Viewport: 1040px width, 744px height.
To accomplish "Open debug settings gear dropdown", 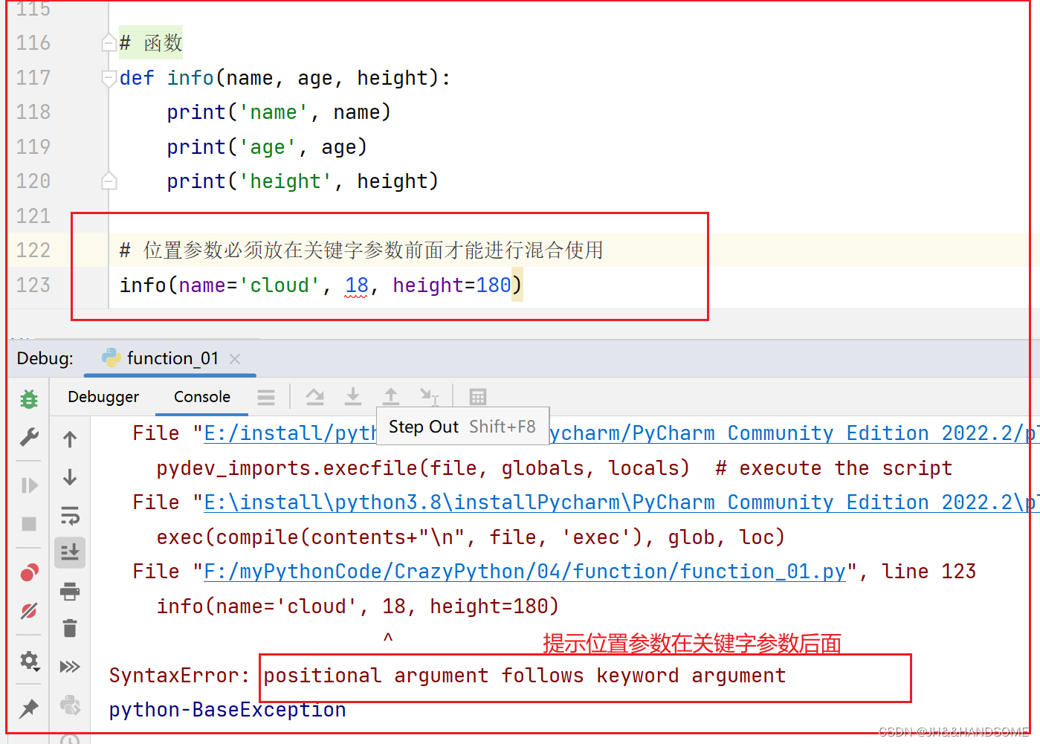I will 30,660.
